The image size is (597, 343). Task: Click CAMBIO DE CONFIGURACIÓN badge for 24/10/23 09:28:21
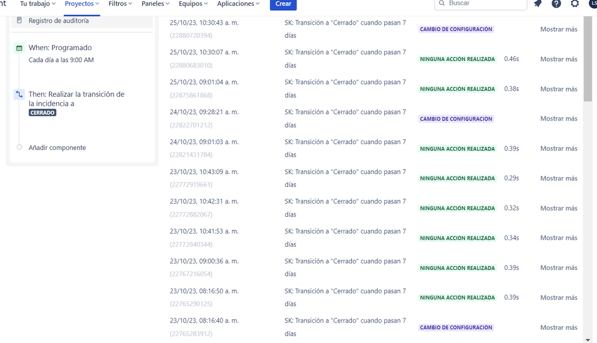[x=456, y=119]
